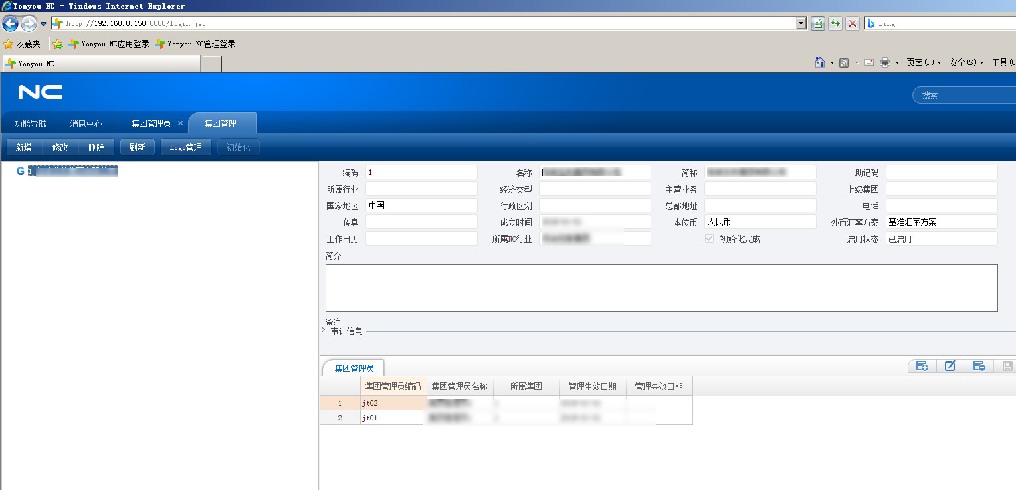Open the address bar dropdown arrow
The width and height of the screenshot is (1016, 490).
(x=801, y=23)
